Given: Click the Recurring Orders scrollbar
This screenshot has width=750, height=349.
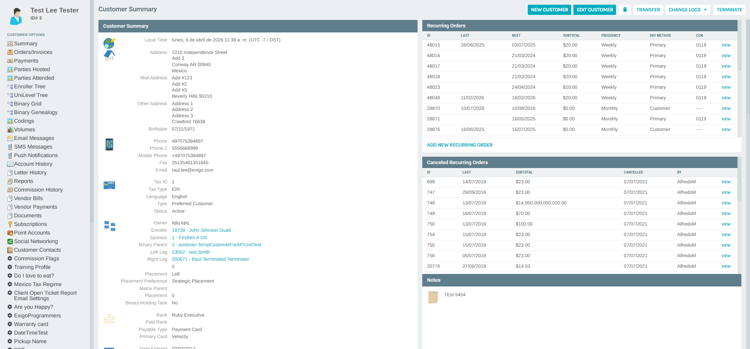Looking at the screenshot, I should (739, 45).
